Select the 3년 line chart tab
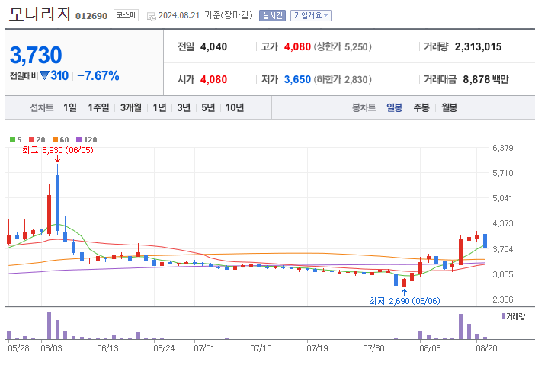 (184, 107)
